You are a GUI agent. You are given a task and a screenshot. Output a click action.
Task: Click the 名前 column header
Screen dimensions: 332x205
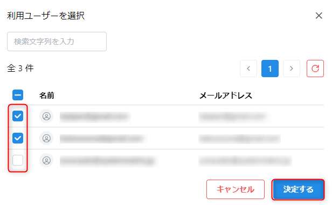tap(46, 95)
